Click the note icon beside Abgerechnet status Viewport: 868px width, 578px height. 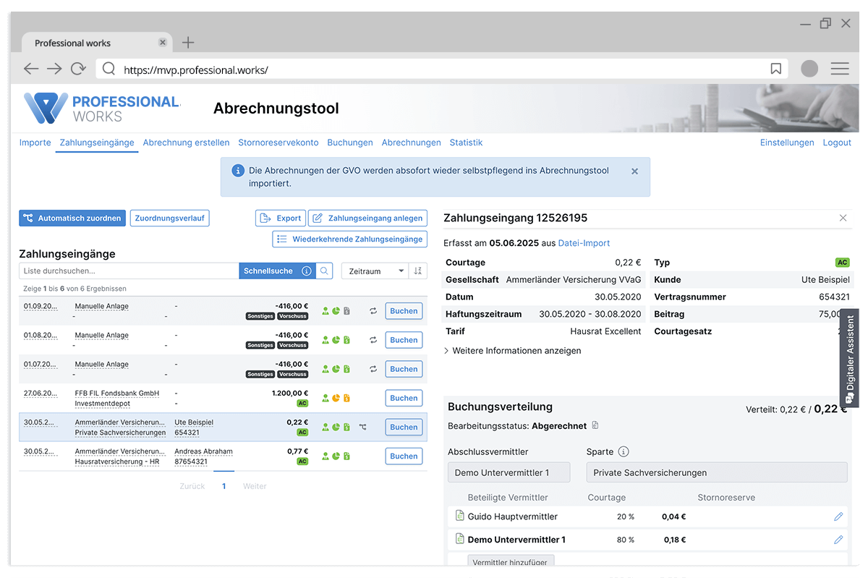[x=595, y=426]
